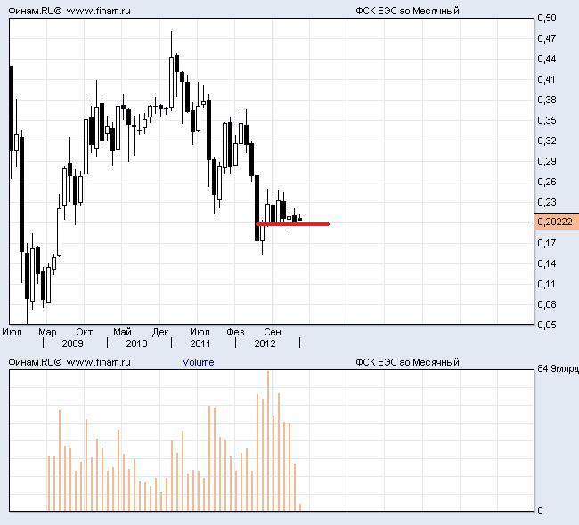Viewport: 579px width, 525px height.
Task: Click the Июл 2011 month label on time axis
Action: pos(200,332)
